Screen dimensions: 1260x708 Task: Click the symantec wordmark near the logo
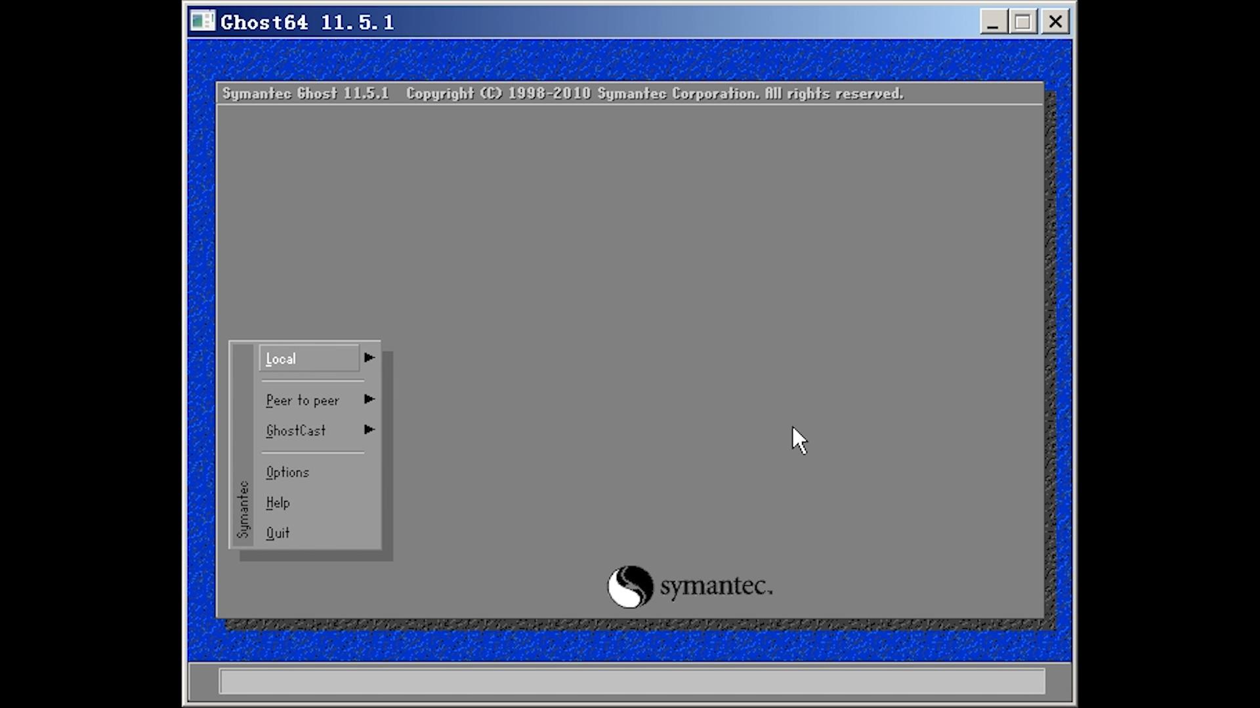[x=715, y=587]
